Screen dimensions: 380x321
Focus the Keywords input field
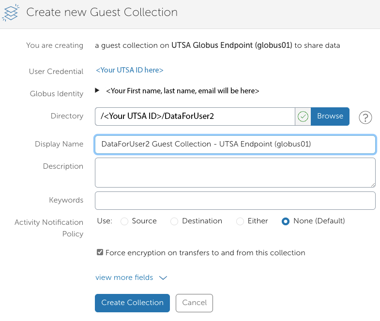(x=235, y=201)
